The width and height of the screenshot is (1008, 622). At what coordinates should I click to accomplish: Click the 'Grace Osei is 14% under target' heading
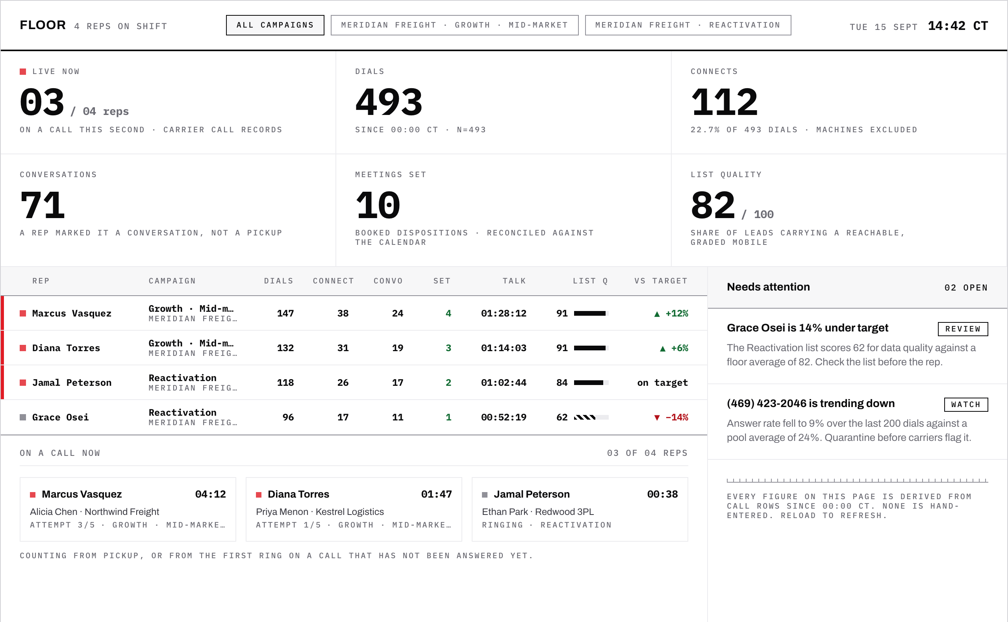[x=807, y=328]
